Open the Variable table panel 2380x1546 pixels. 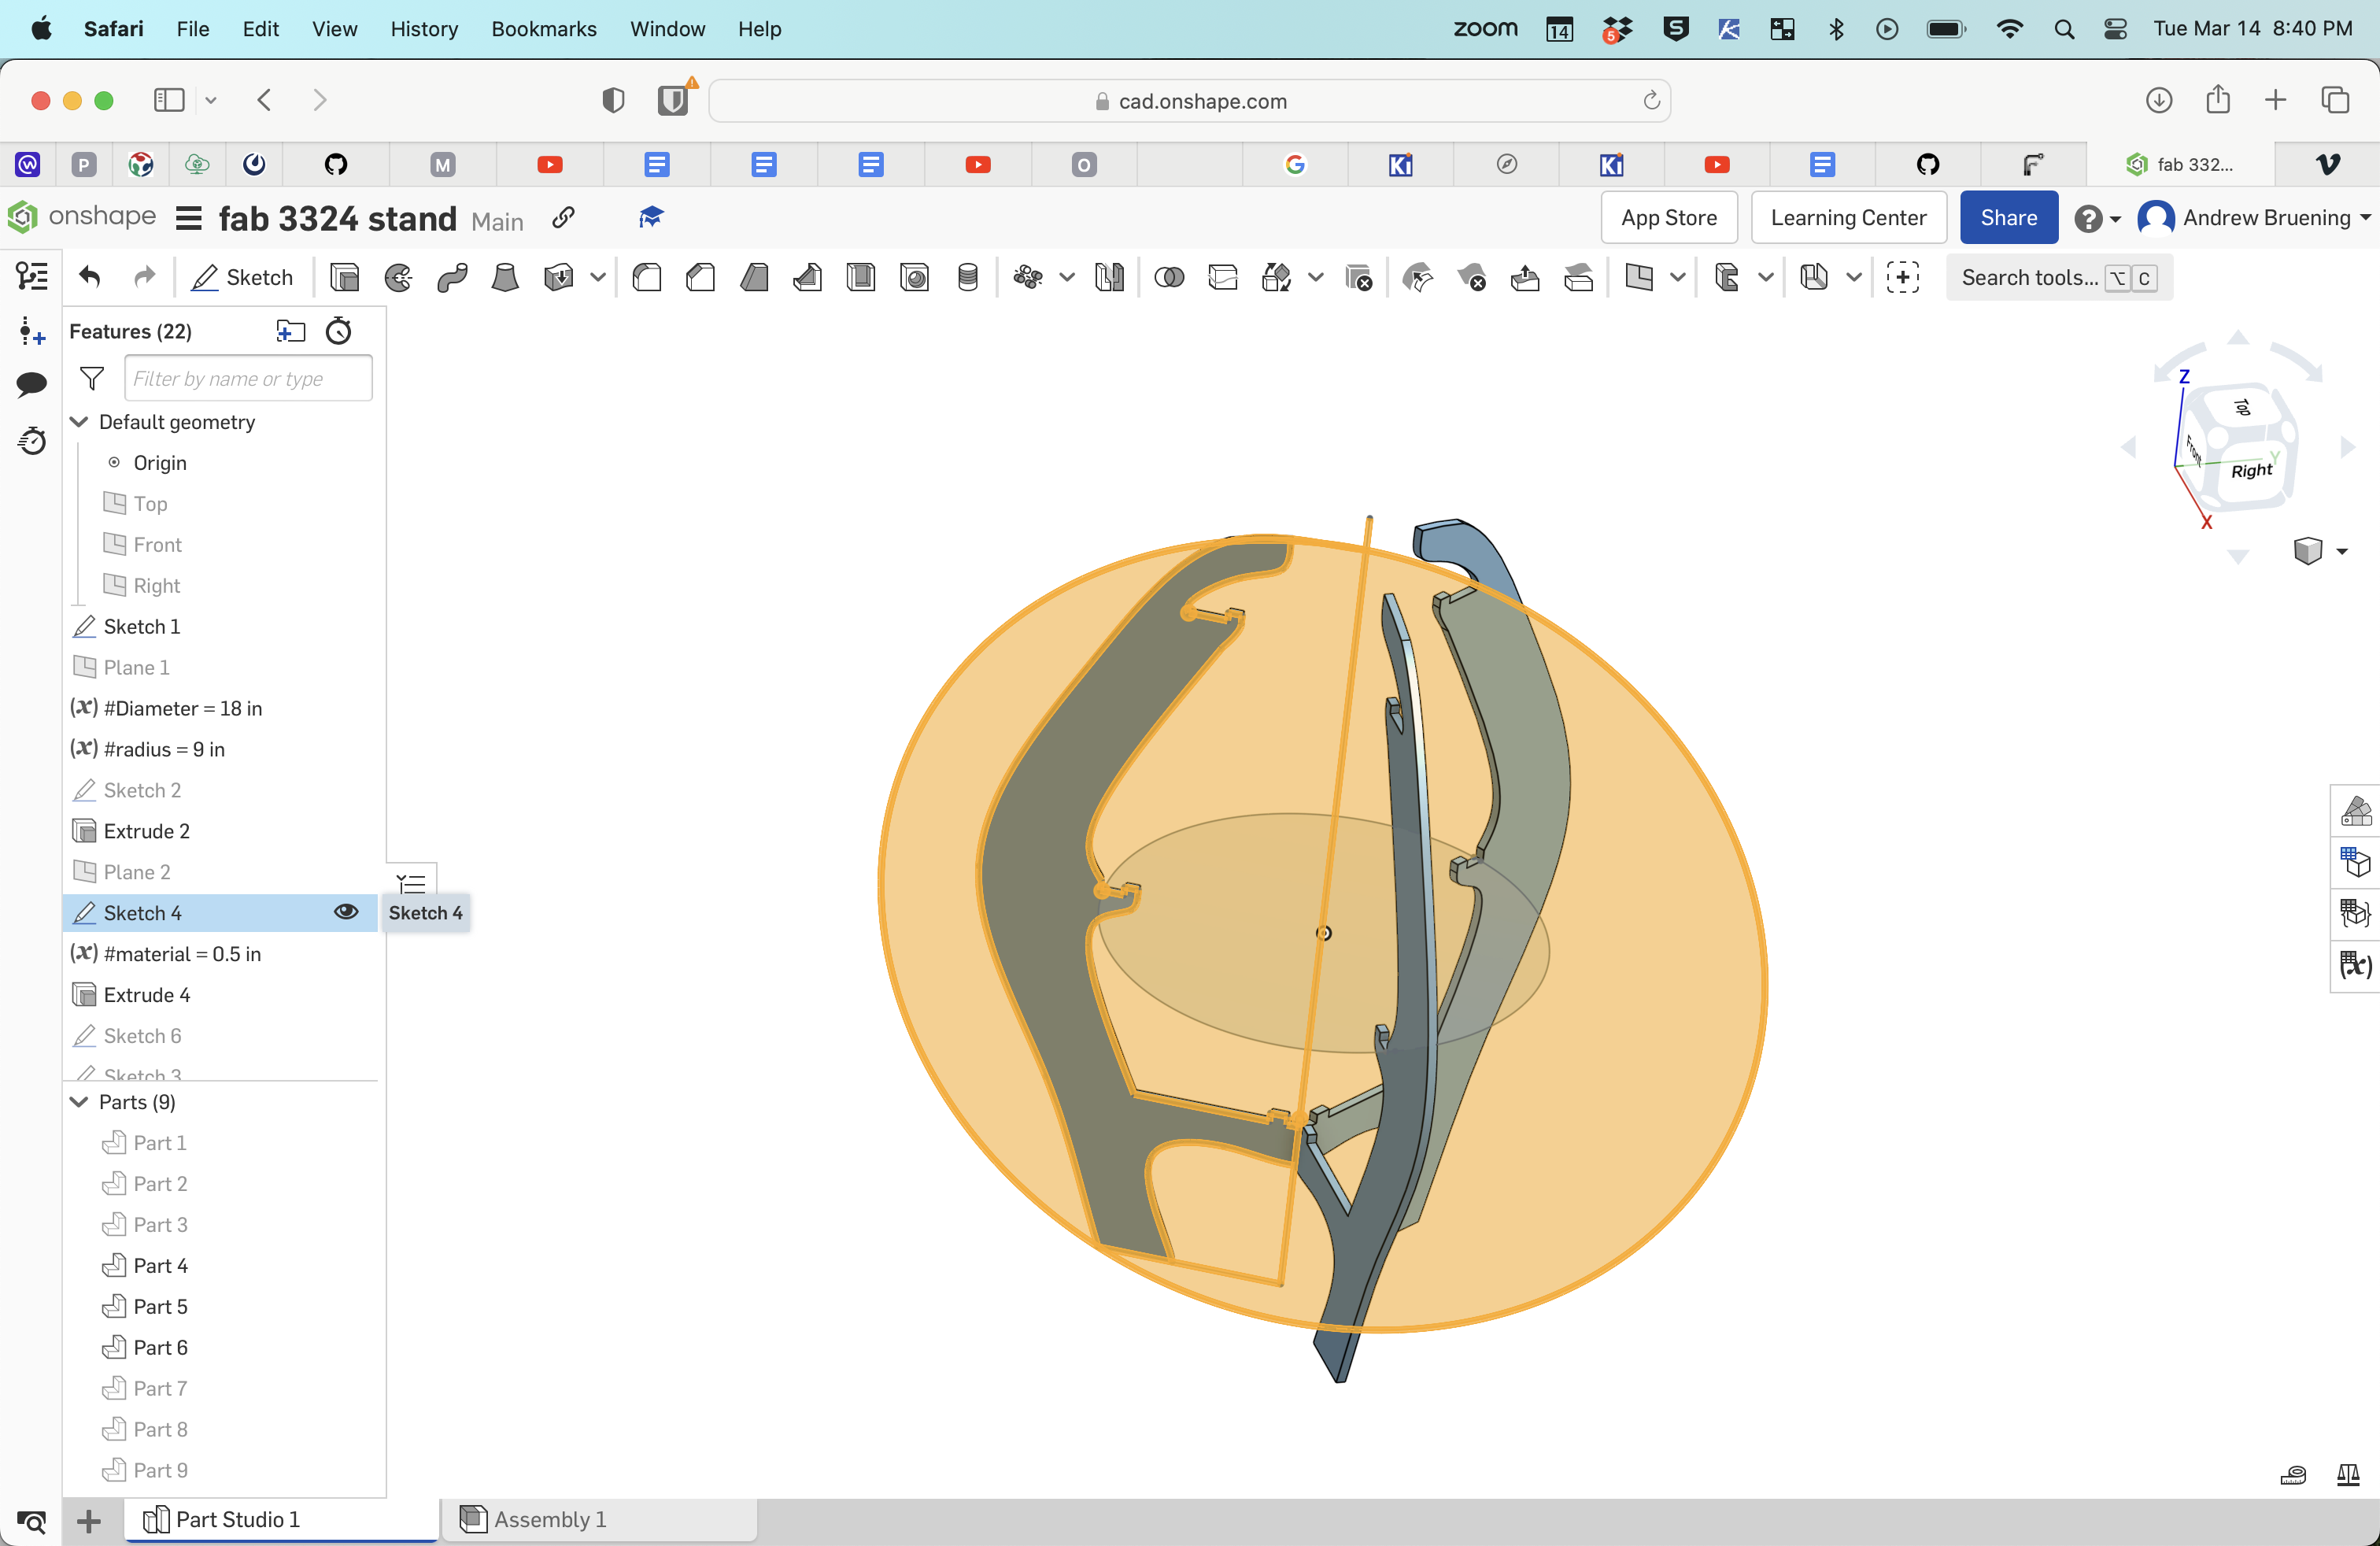coord(2356,965)
